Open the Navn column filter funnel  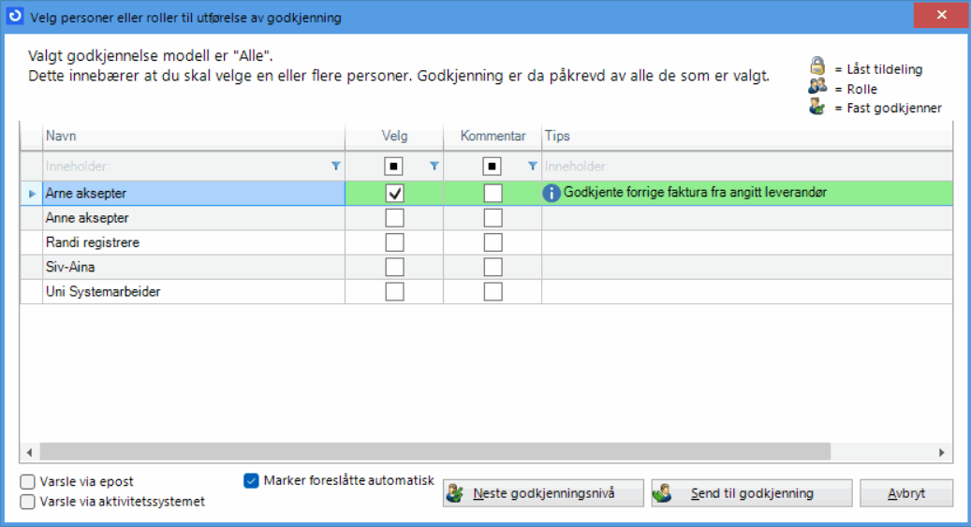click(336, 166)
